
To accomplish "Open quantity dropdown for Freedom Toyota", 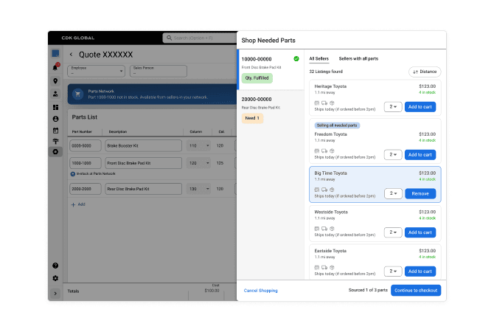I will click(x=393, y=154).
